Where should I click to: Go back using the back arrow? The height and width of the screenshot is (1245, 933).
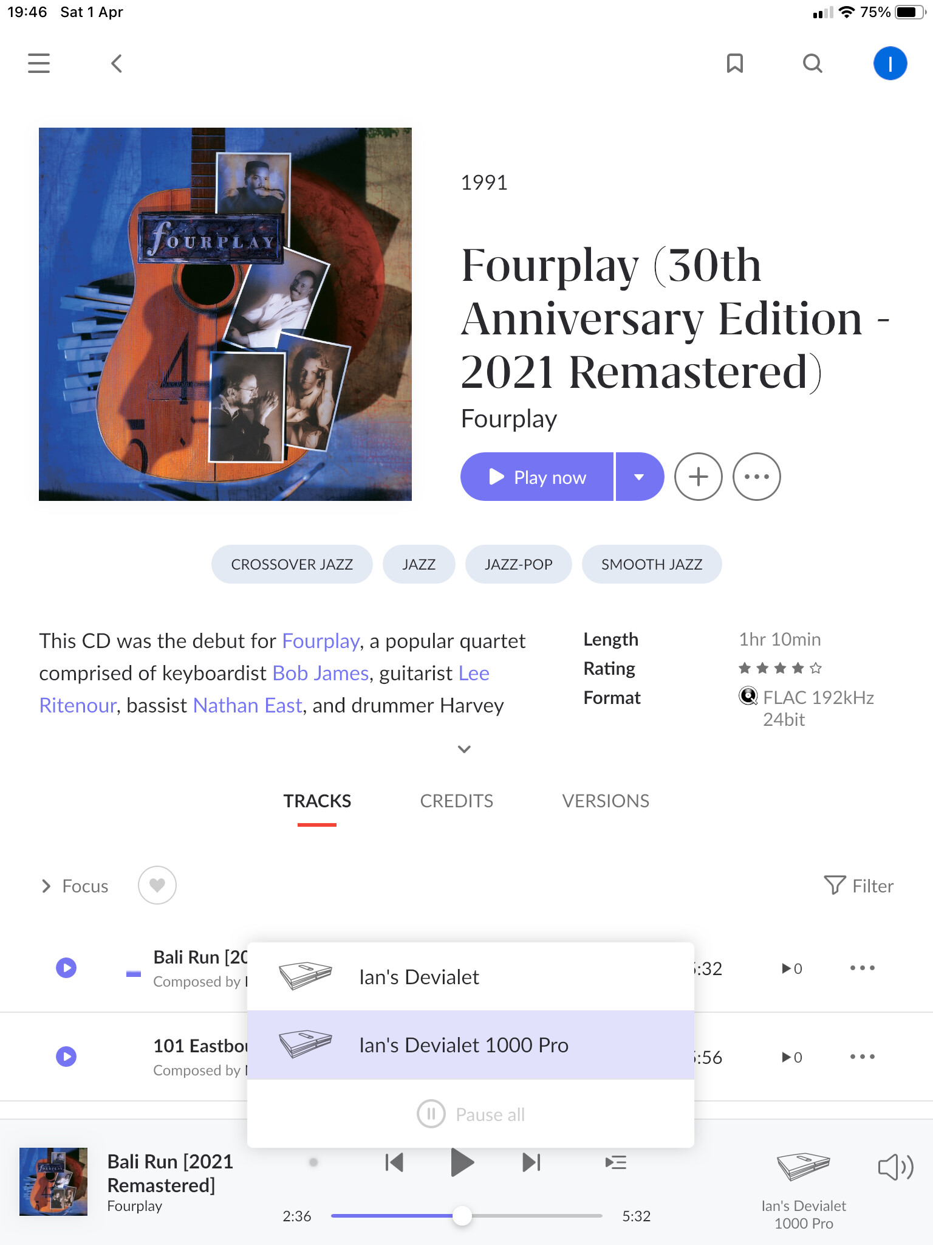coord(117,63)
